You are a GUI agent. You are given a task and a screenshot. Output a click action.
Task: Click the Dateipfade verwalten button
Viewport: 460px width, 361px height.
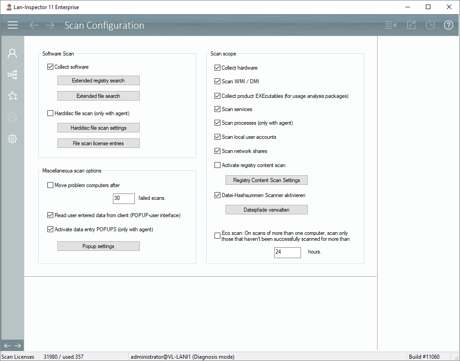coord(266,210)
